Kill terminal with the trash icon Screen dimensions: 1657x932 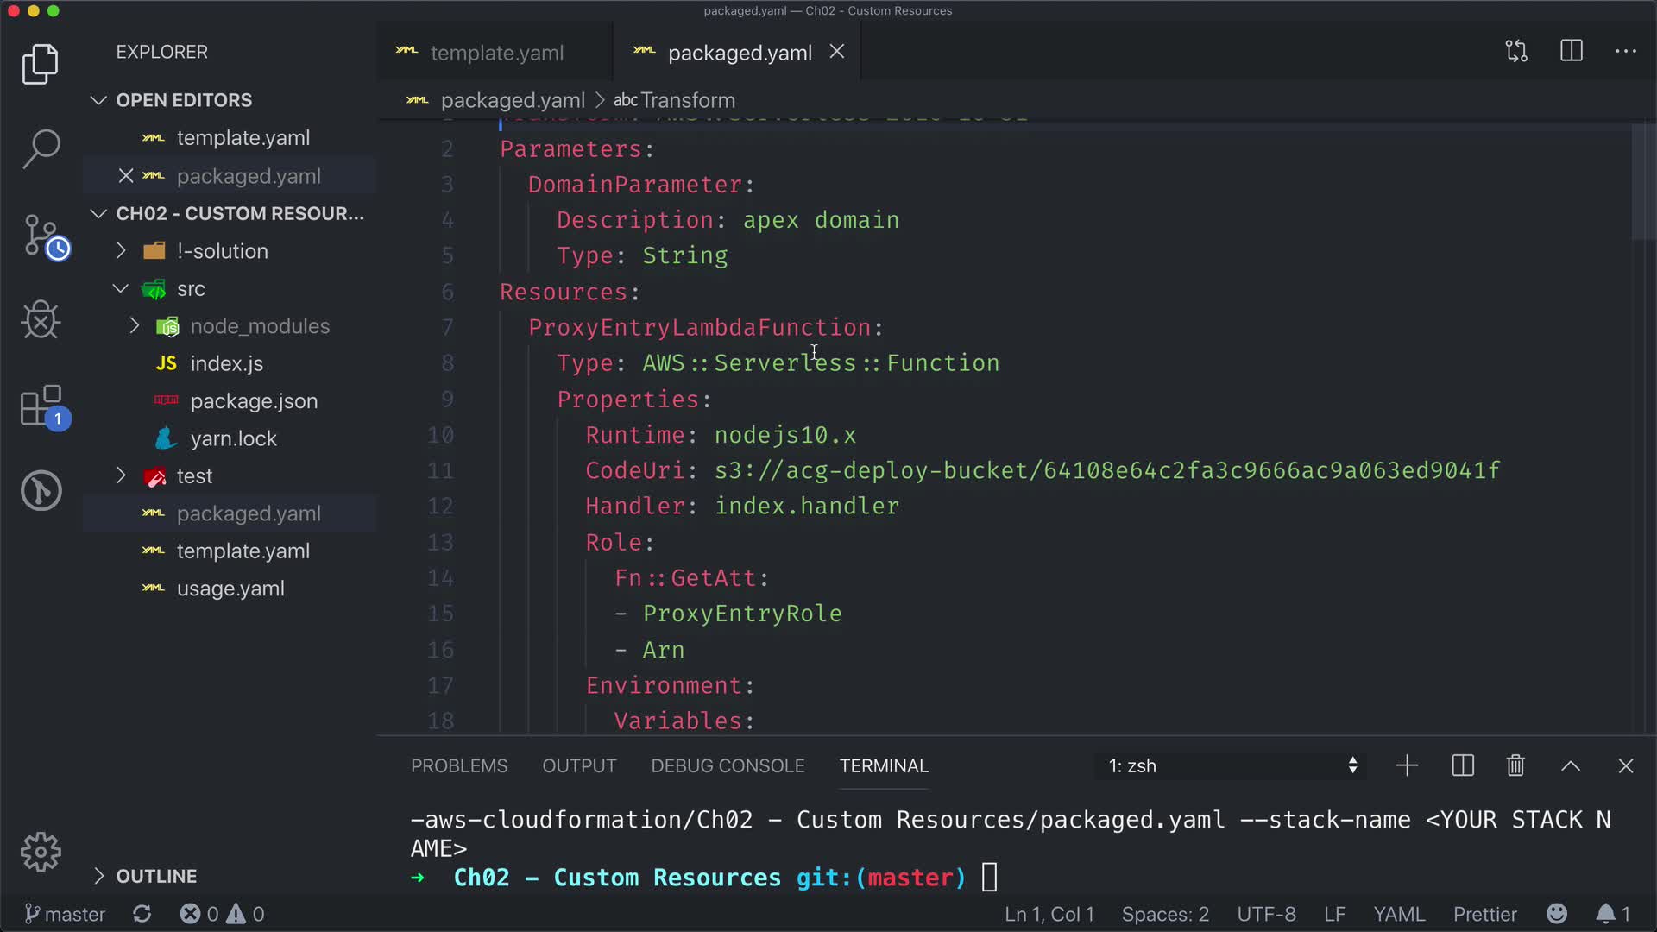(1515, 765)
